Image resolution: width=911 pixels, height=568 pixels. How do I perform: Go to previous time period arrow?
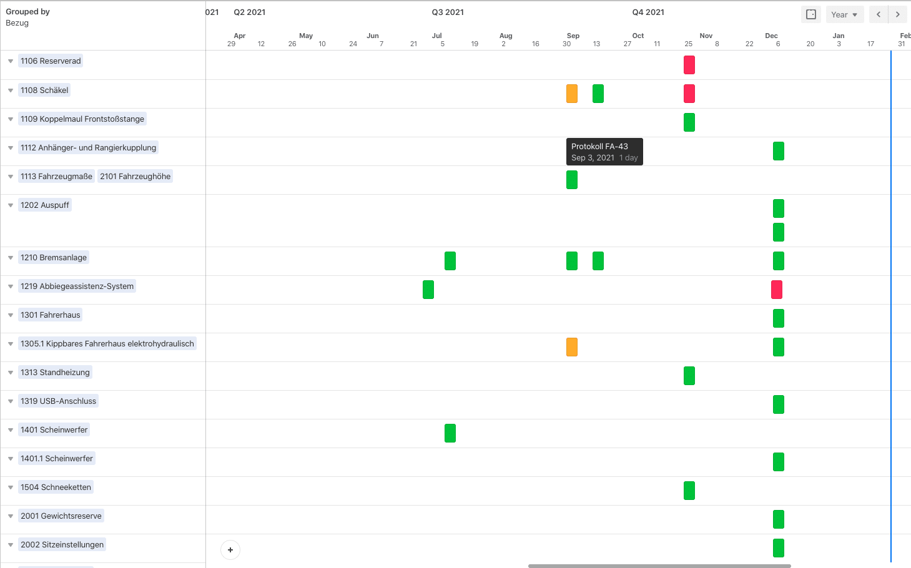pyautogui.click(x=879, y=14)
